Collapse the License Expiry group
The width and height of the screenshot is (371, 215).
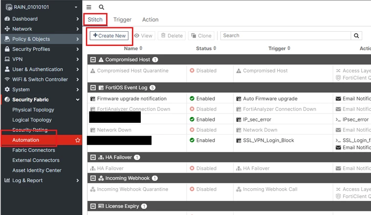click(x=93, y=206)
